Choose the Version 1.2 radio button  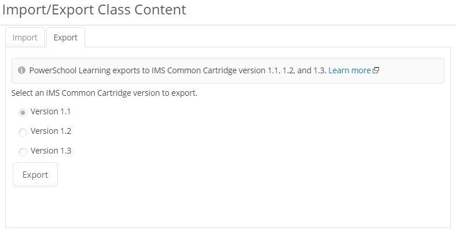[23, 132]
